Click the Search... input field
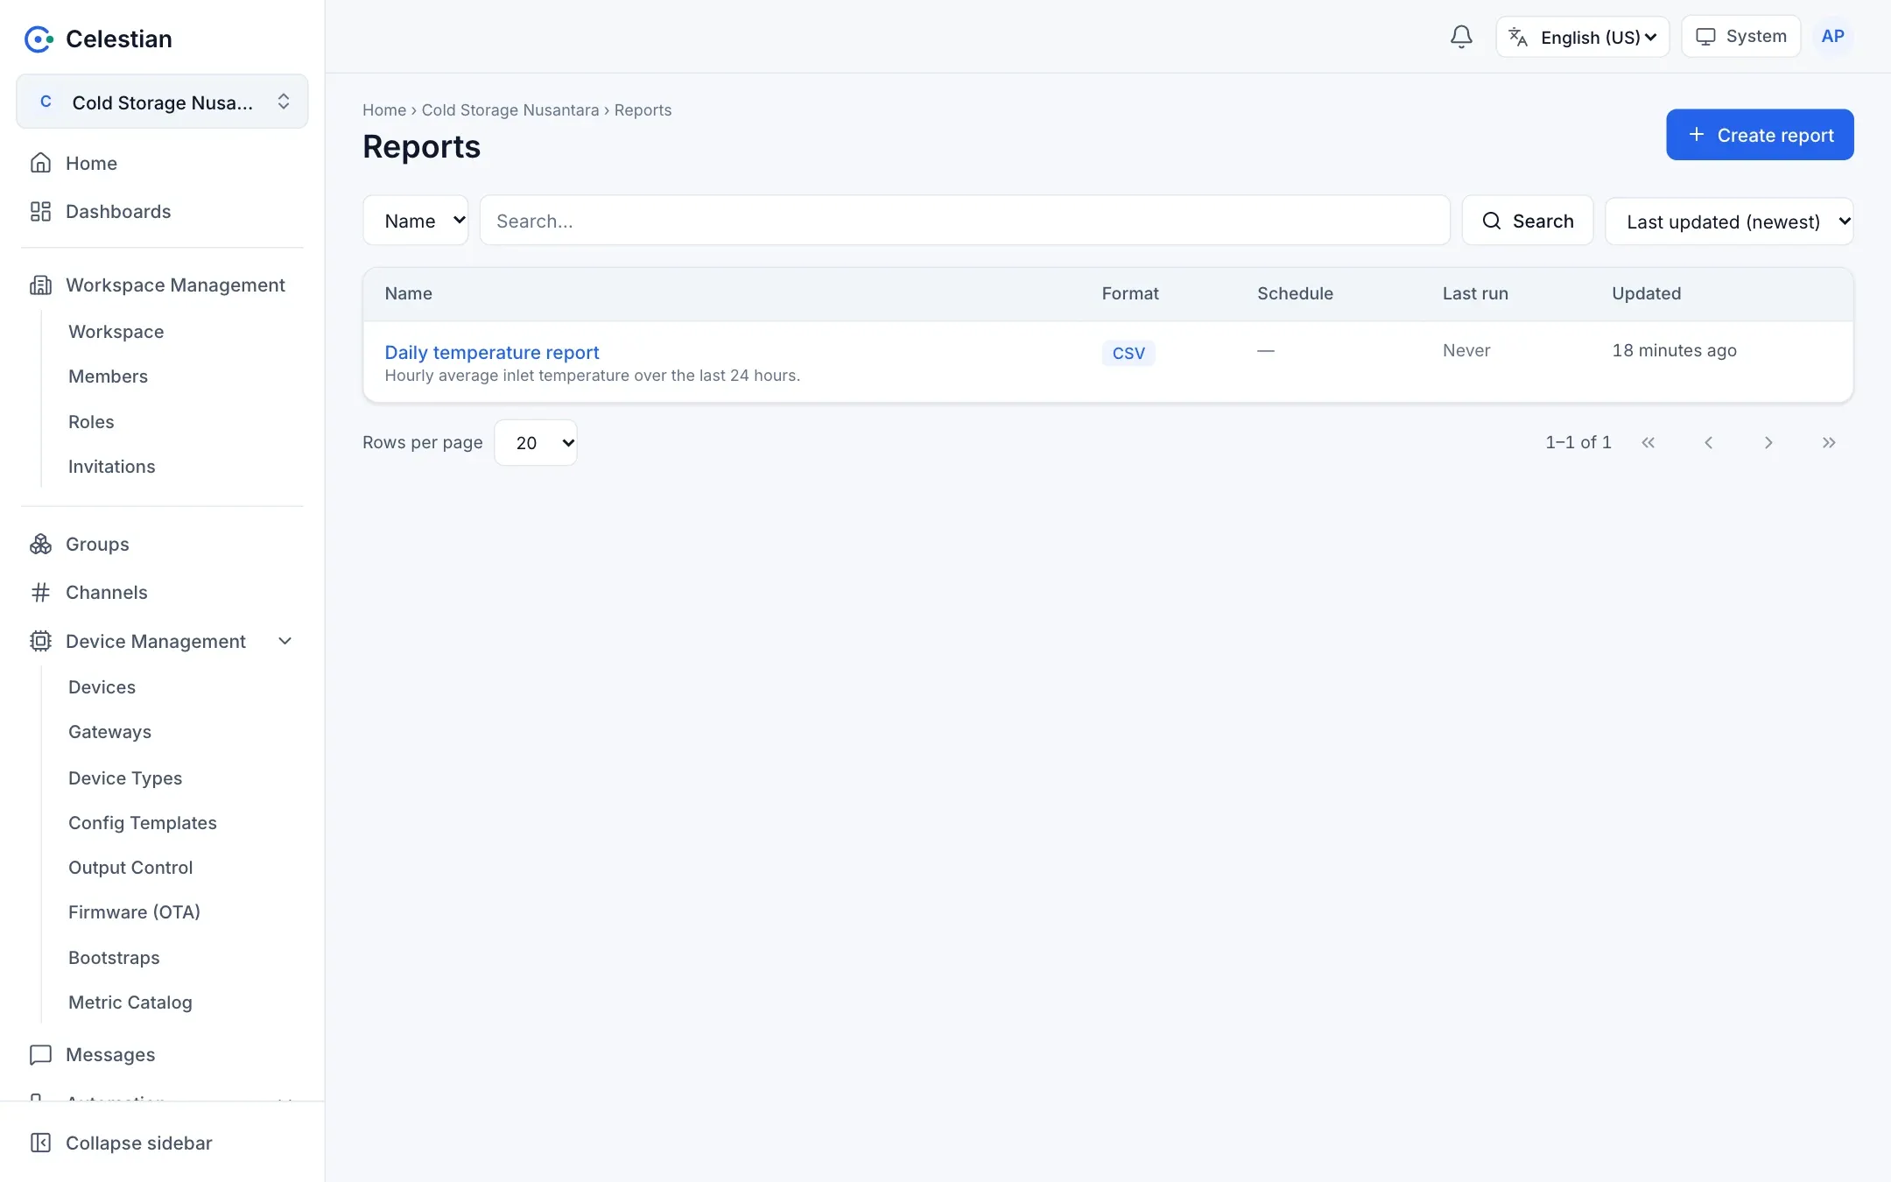1891x1182 pixels. pyautogui.click(x=965, y=221)
